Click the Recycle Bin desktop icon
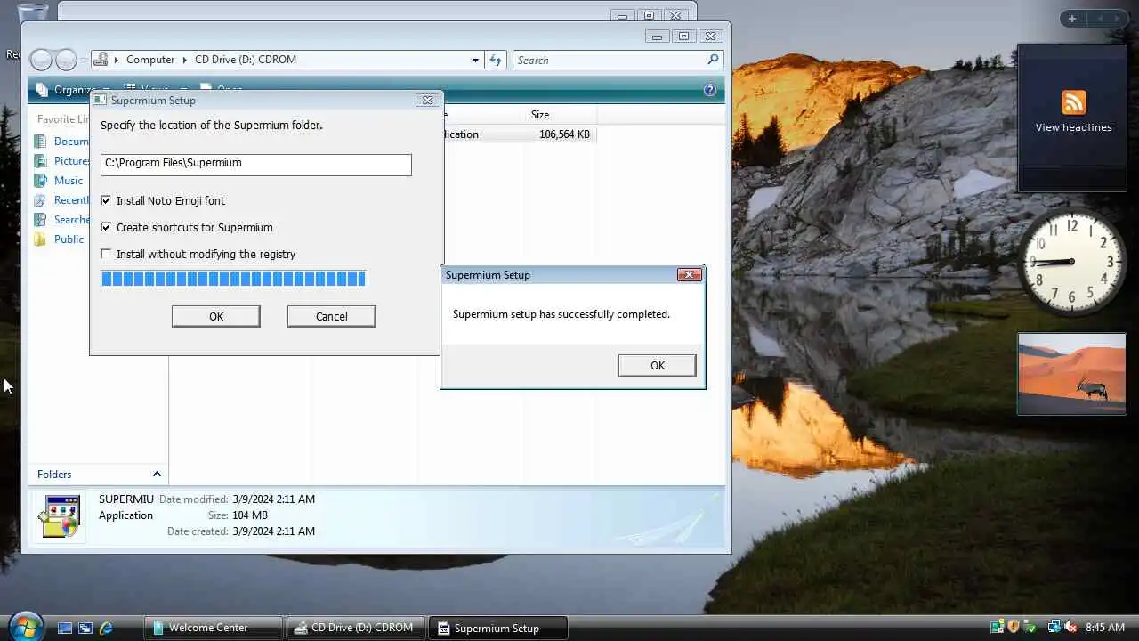Viewport: 1139px width, 641px height. point(33,14)
